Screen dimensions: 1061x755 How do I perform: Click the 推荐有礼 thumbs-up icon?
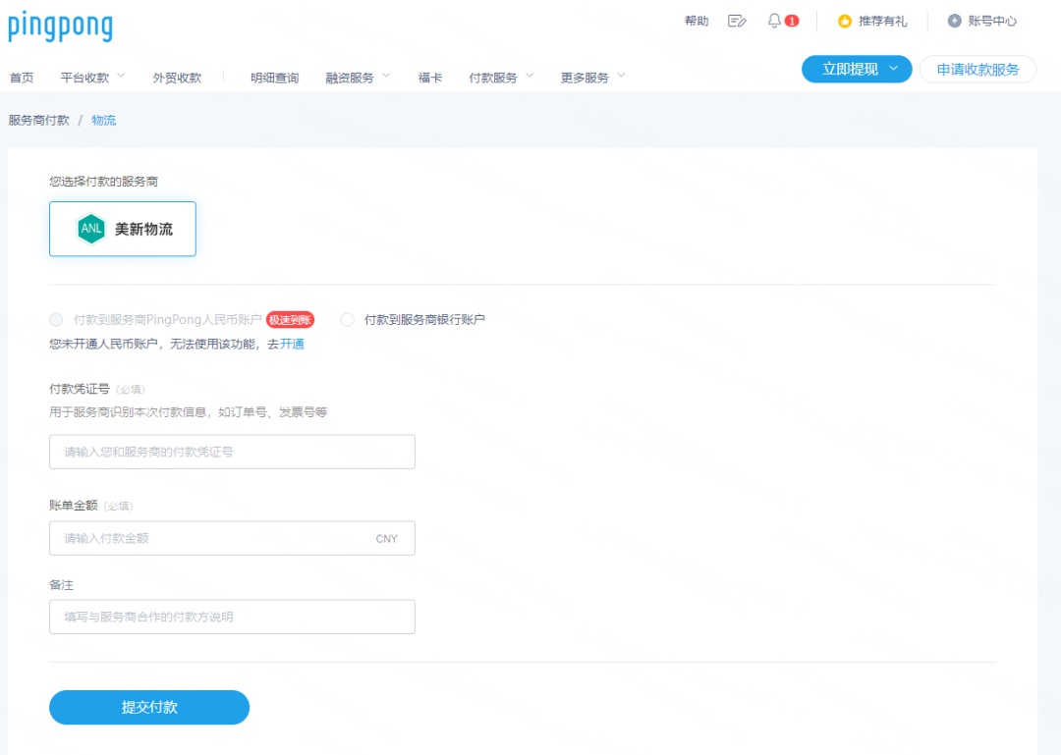click(x=844, y=21)
